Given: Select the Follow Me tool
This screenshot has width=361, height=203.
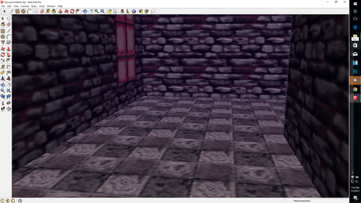Looking at the screenshot, I should 8,55.
